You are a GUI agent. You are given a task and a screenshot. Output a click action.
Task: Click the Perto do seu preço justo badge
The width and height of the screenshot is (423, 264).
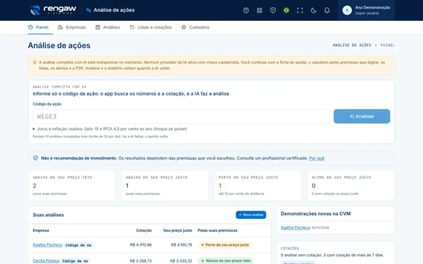(225, 245)
